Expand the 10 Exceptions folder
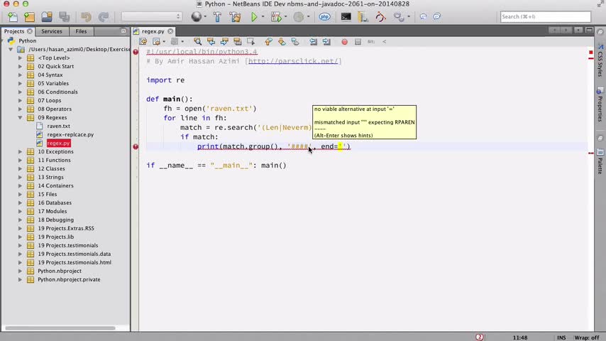This screenshot has height=341, width=606. [20, 151]
